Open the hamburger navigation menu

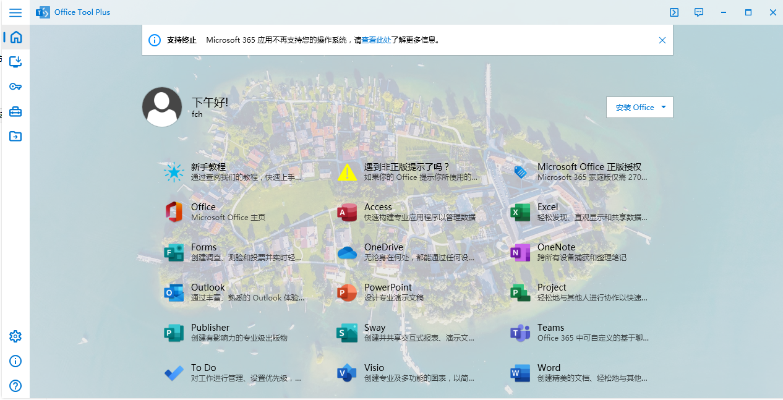click(x=15, y=12)
